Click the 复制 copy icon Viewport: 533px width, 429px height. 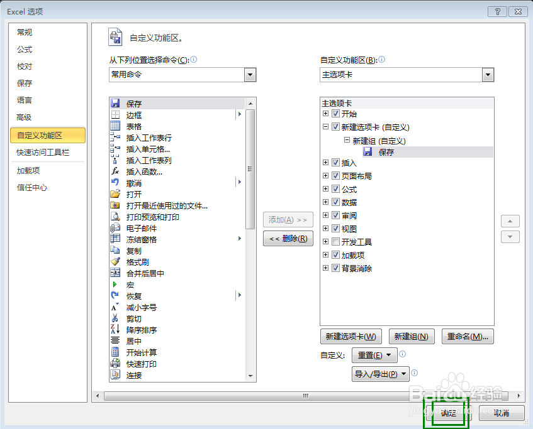pos(115,251)
